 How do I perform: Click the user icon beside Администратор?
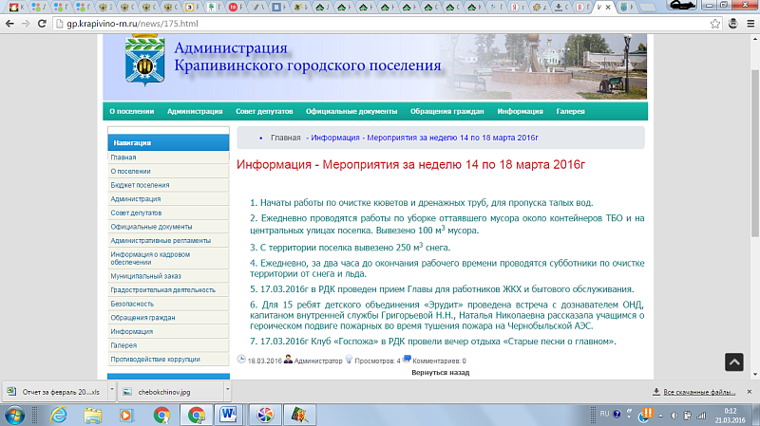click(x=288, y=360)
